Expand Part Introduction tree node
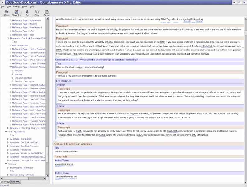The image size is (247, 187). point(10,46)
